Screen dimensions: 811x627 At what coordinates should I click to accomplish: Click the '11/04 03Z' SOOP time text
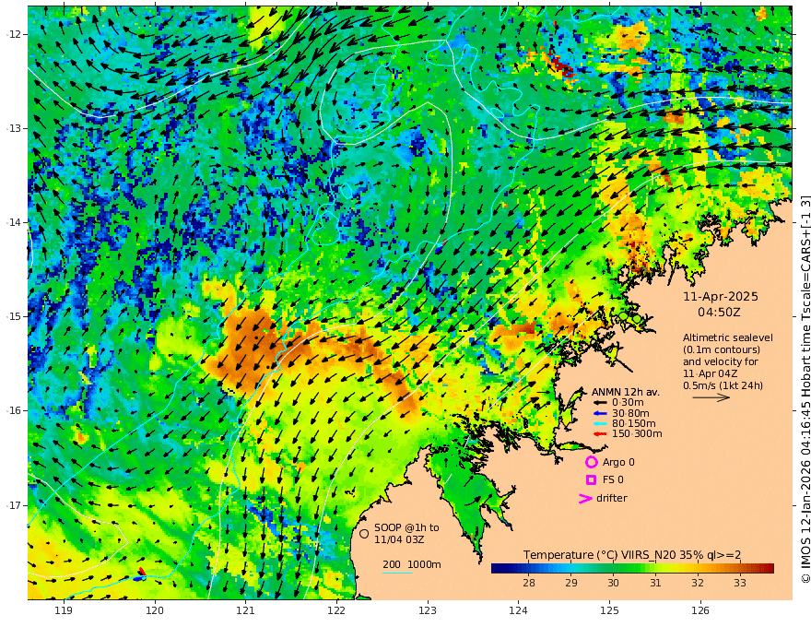(x=399, y=539)
